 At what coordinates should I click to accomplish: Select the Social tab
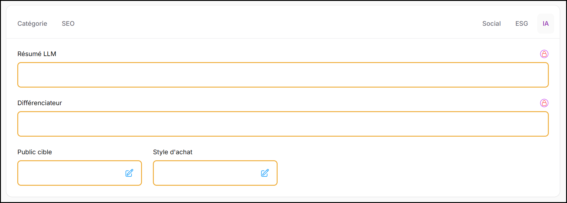coord(491,24)
